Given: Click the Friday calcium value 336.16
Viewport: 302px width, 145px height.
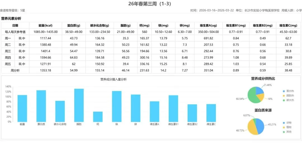Looking at the screenshot, I should [145, 64].
